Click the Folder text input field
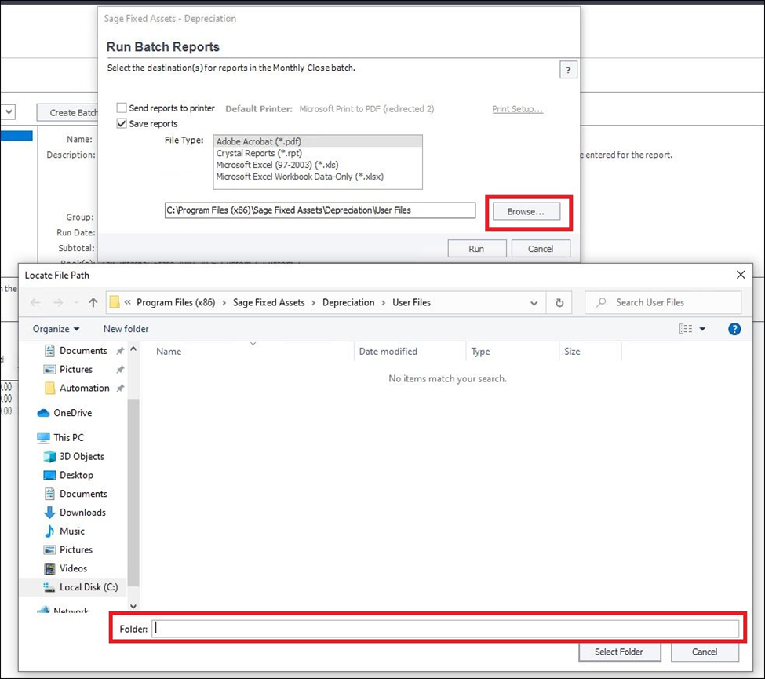Viewport: 765px width, 679px height. 444,629
